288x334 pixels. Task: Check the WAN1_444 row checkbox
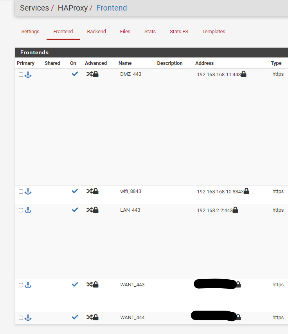coord(21,318)
